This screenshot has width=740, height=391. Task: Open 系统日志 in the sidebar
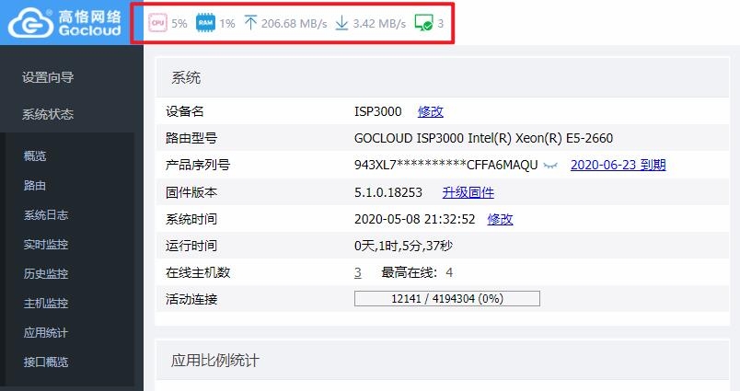pos(46,214)
